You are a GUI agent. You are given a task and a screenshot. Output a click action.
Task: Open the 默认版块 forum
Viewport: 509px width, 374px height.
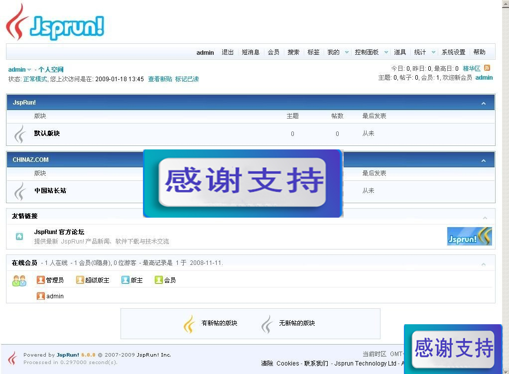pos(47,133)
